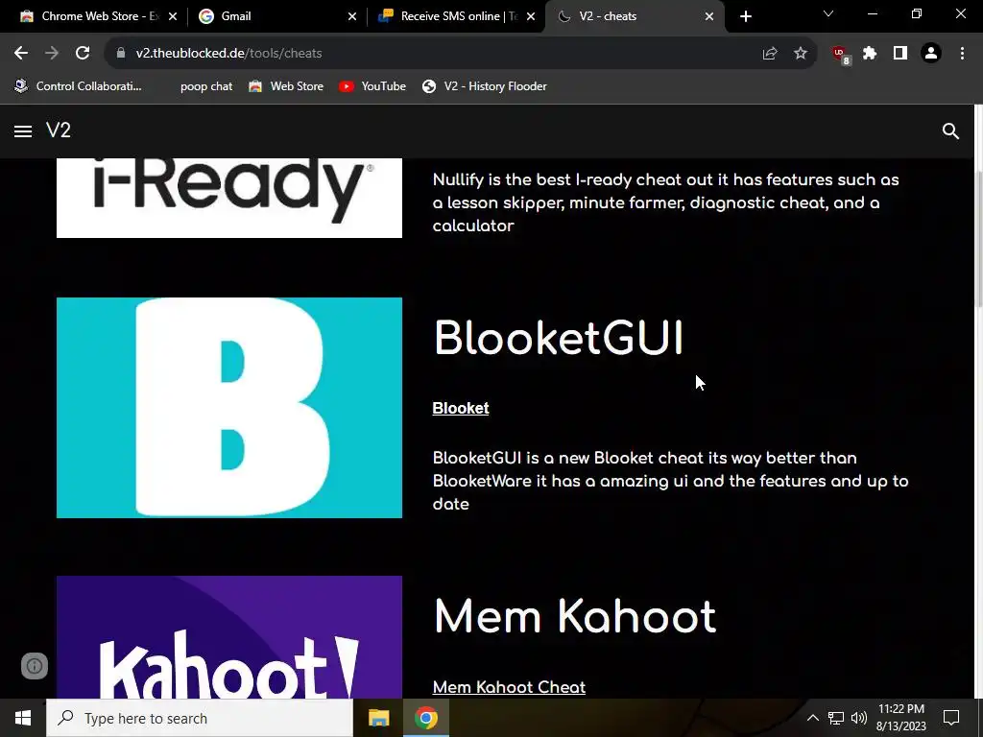Open the Web Store bookmark
The image size is (983, 737).
(x=286, y=86)
